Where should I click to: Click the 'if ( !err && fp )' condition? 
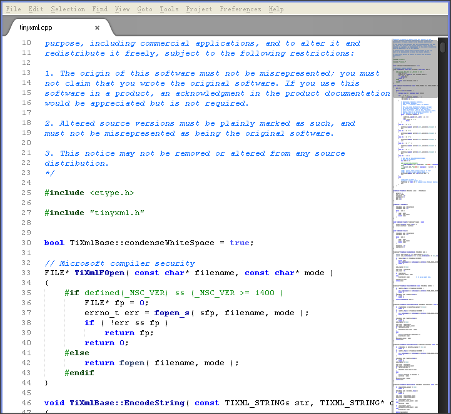pyautogui.click(x=126, y=323)
